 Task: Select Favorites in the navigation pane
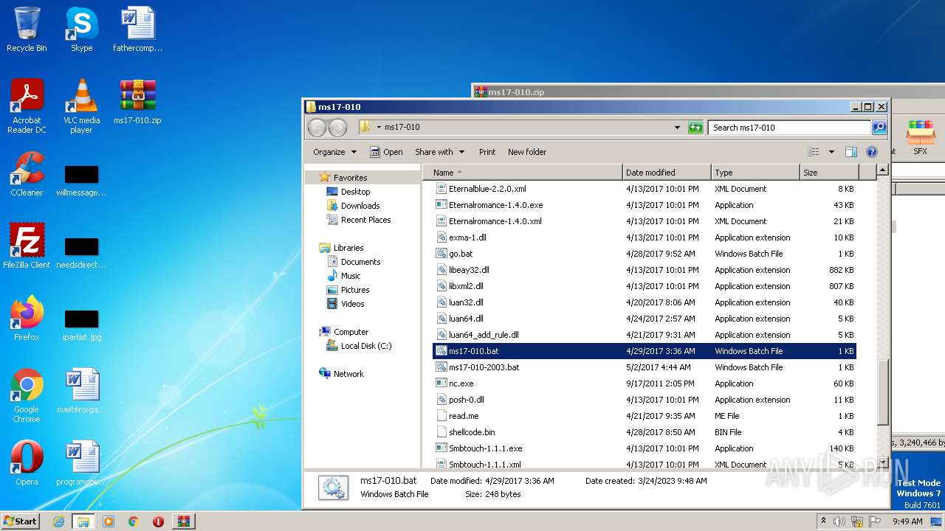tap(350, 178)
